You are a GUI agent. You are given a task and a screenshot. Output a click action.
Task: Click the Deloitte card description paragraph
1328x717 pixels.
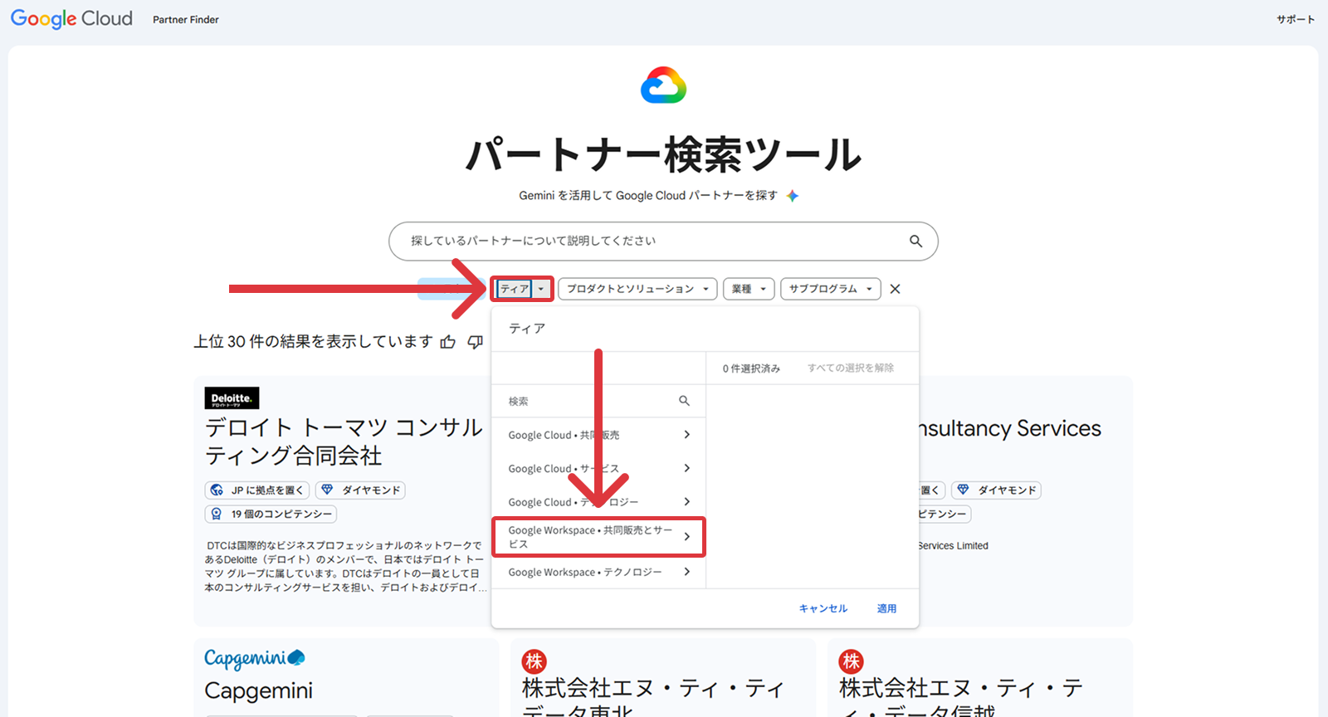coord(344,567)
